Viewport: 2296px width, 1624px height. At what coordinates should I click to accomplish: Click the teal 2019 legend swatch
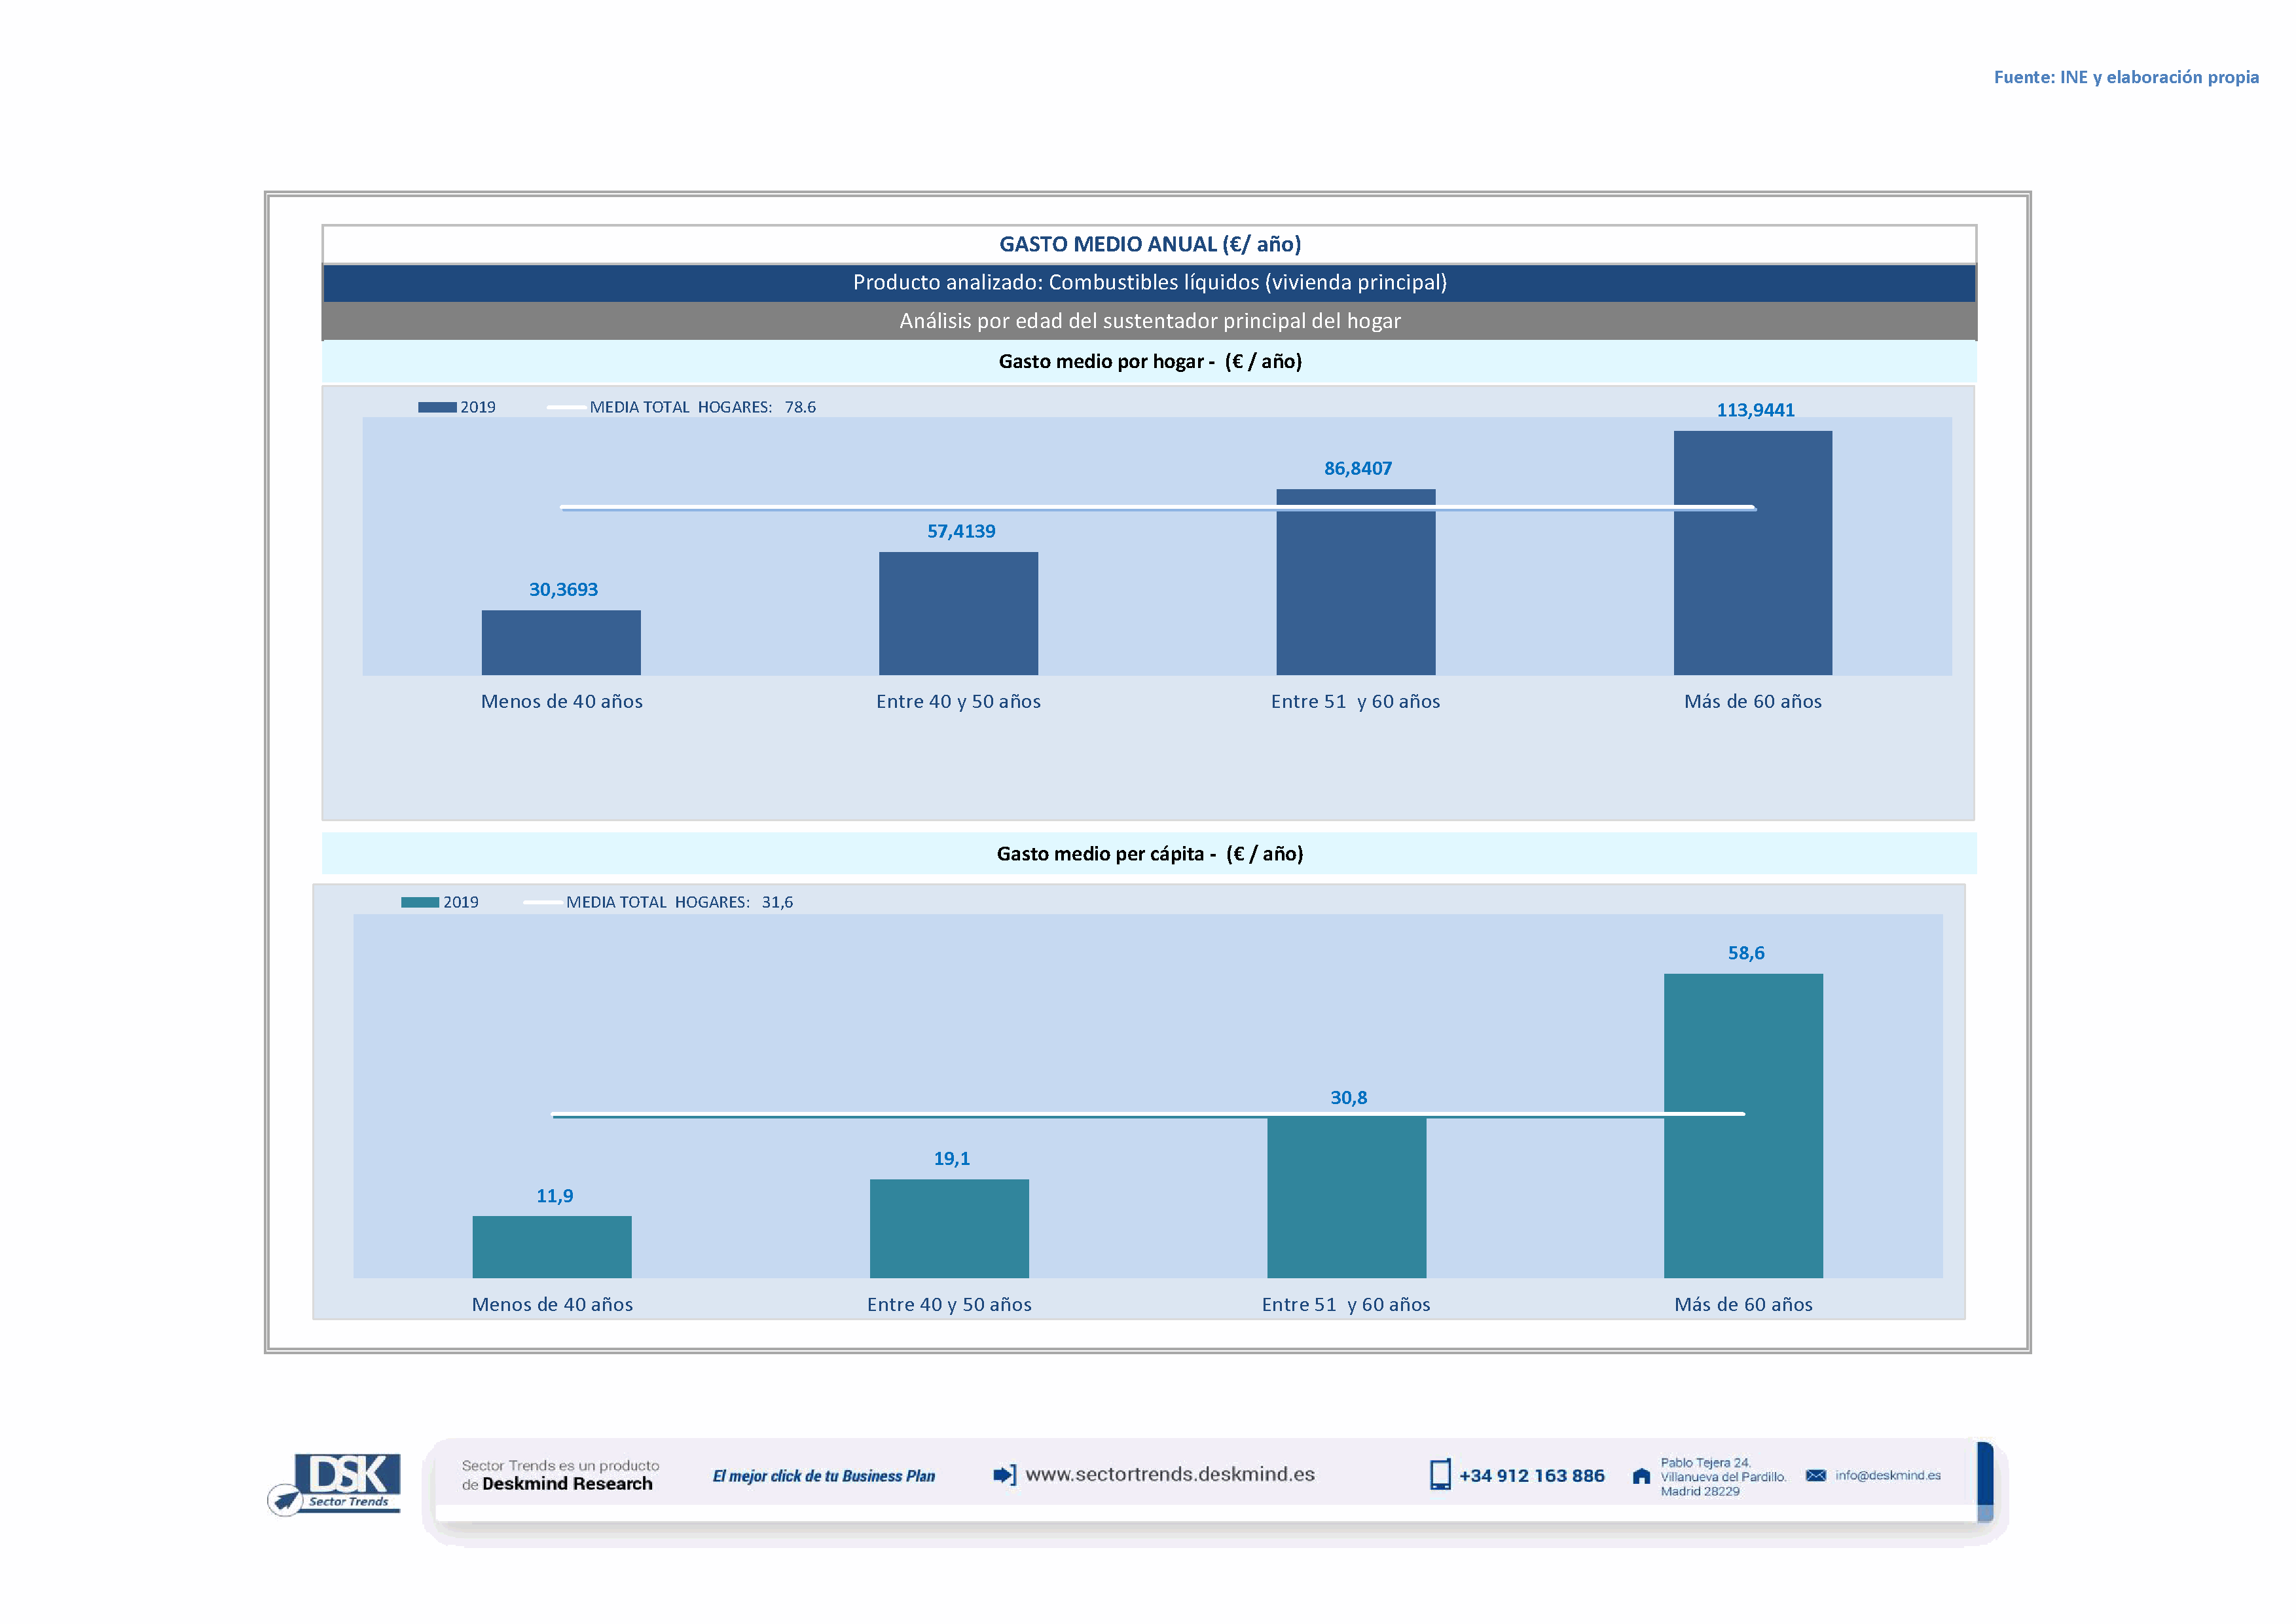coord(420,902)
